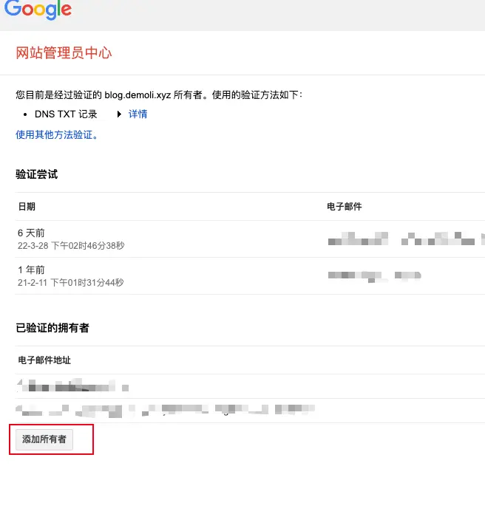Click the 添加所有者 button
Viewport: 485px width, 528px height.
coord(44,439)
